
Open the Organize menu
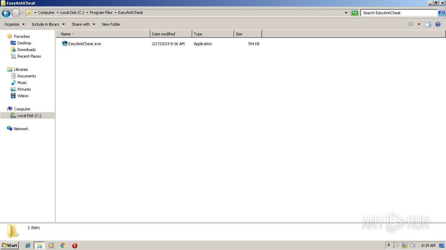(x=14, y=24)
